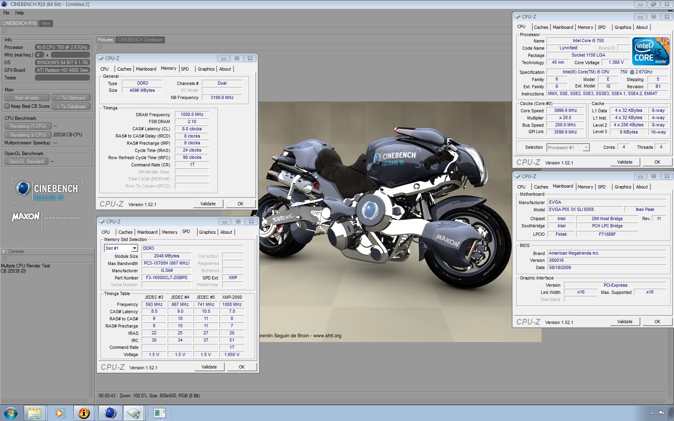Viewport: 674px width, 421px height.
Task: Show hidden system tray icons arrow
Action: tap(652, 413)
